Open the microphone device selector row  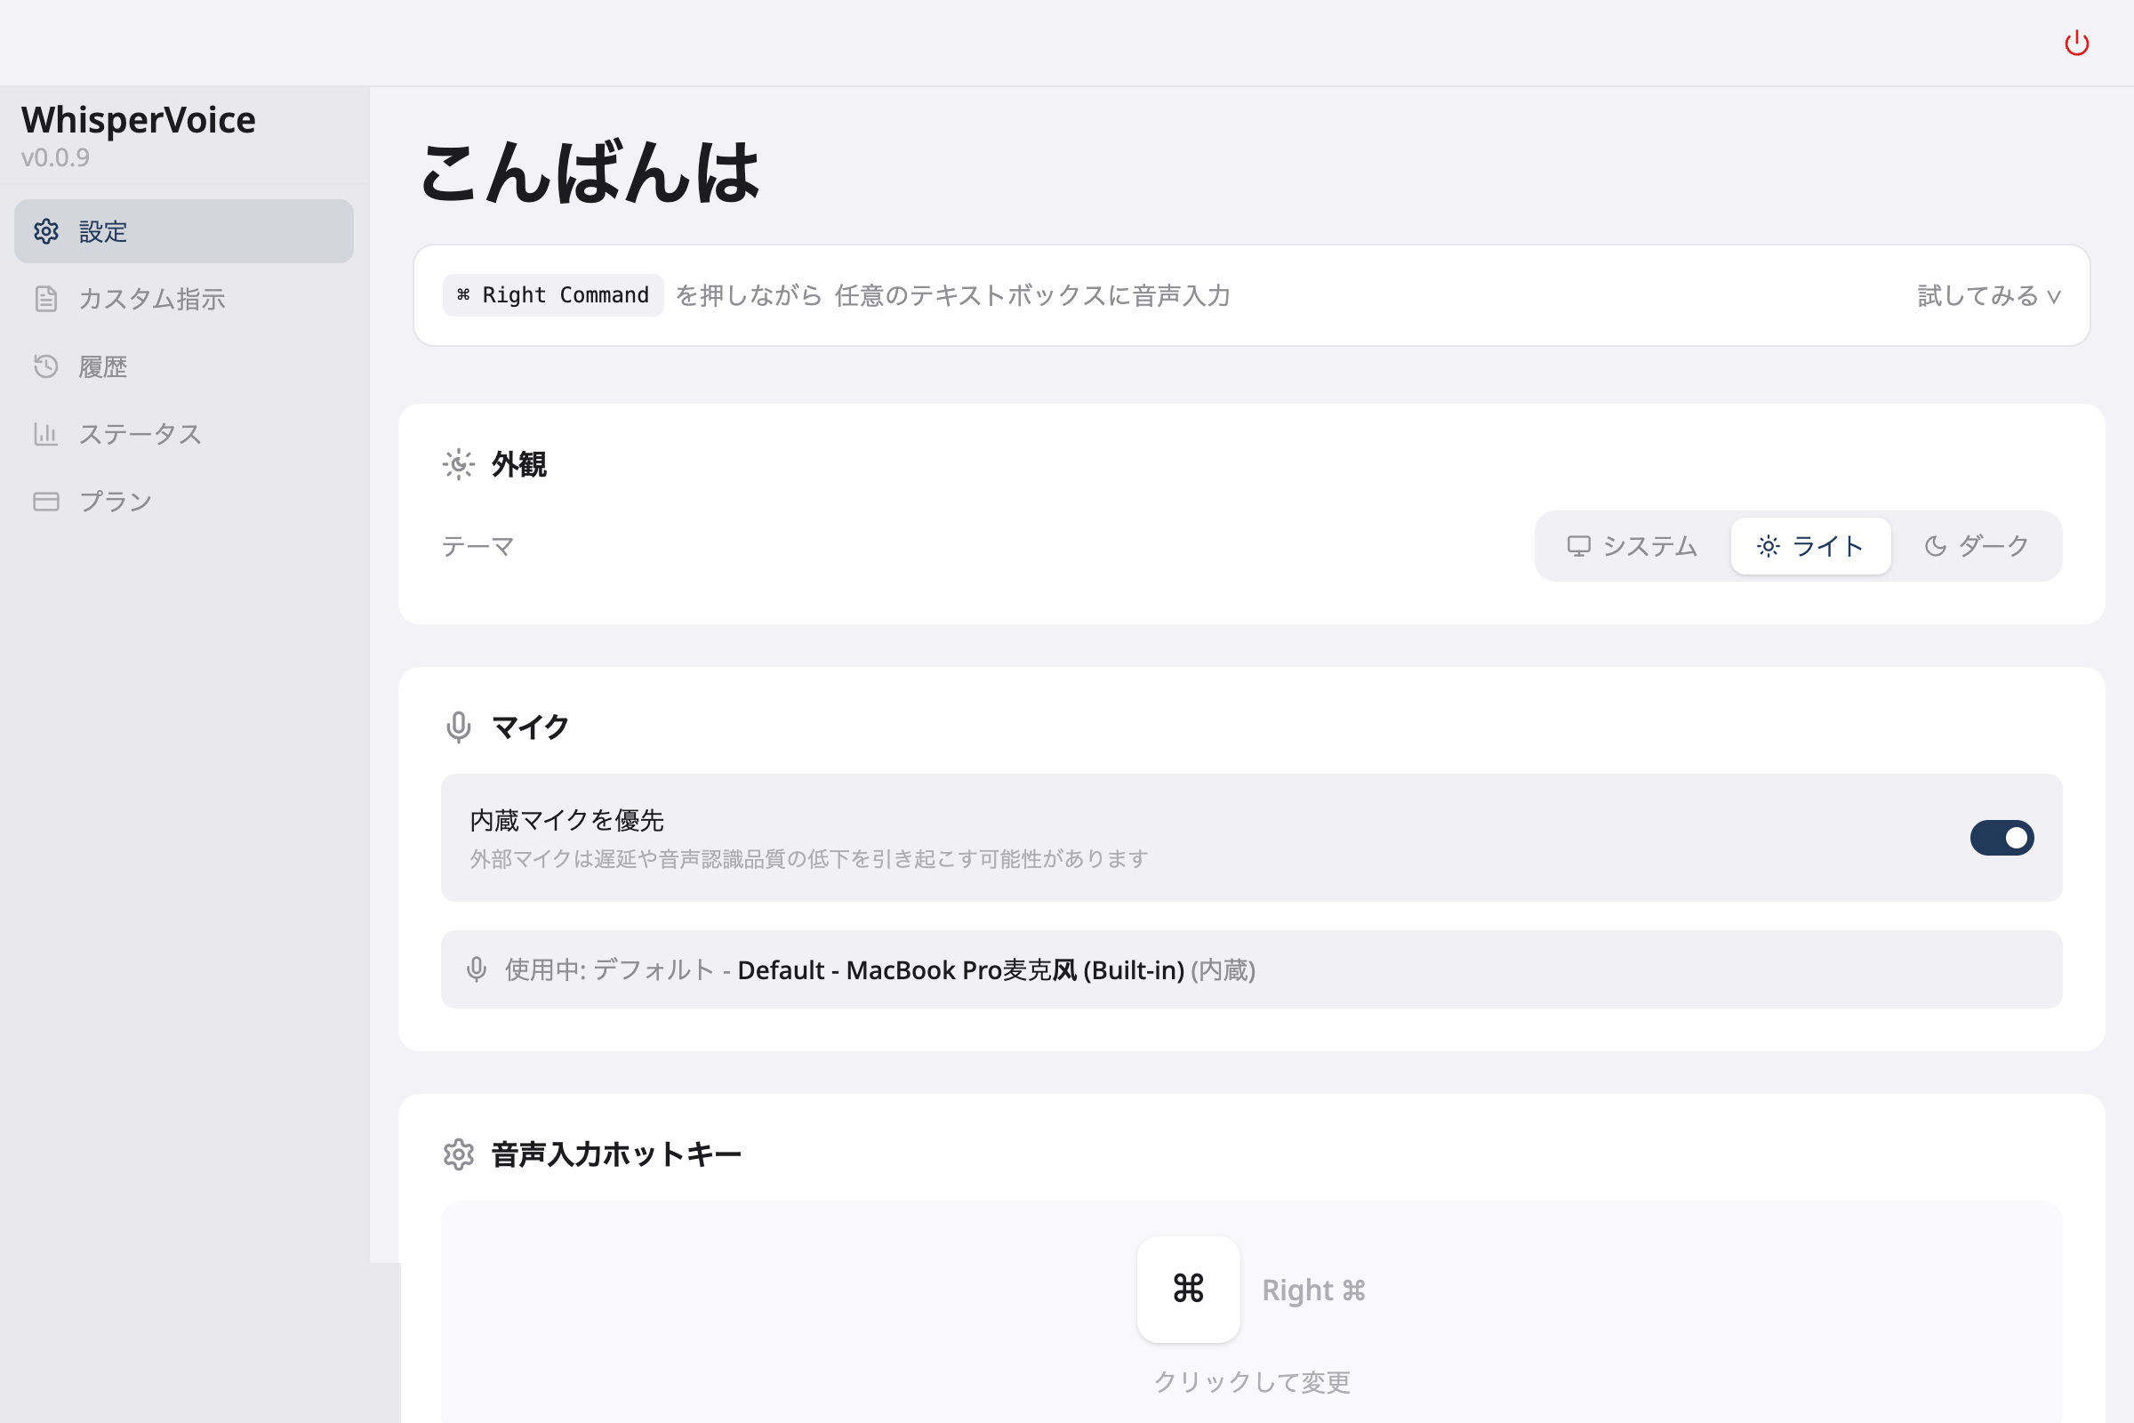1252,969
